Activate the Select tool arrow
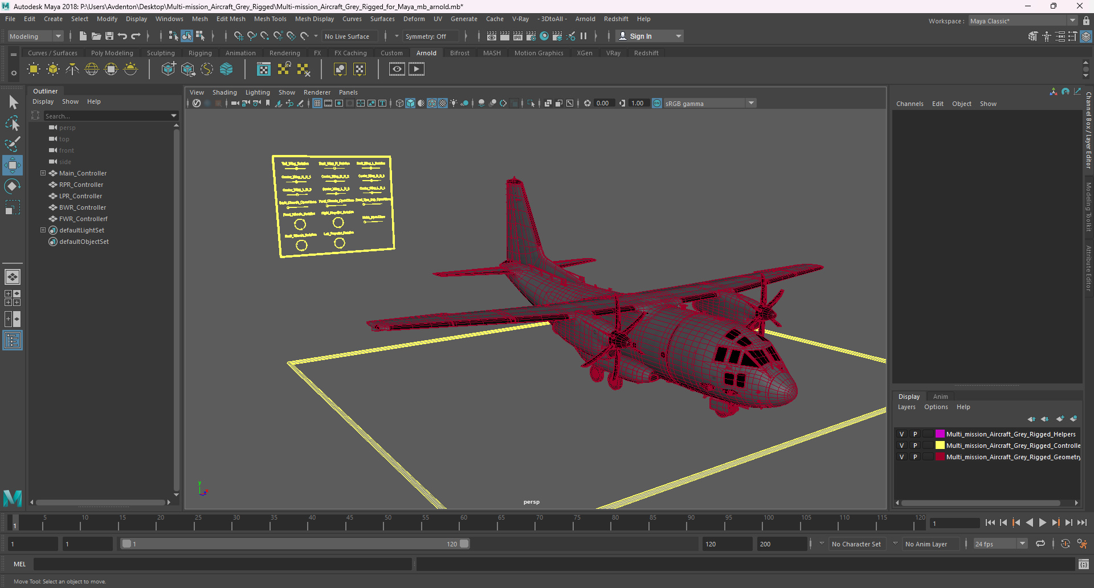This screenshot has height=588, width=1094. point(13,103)
